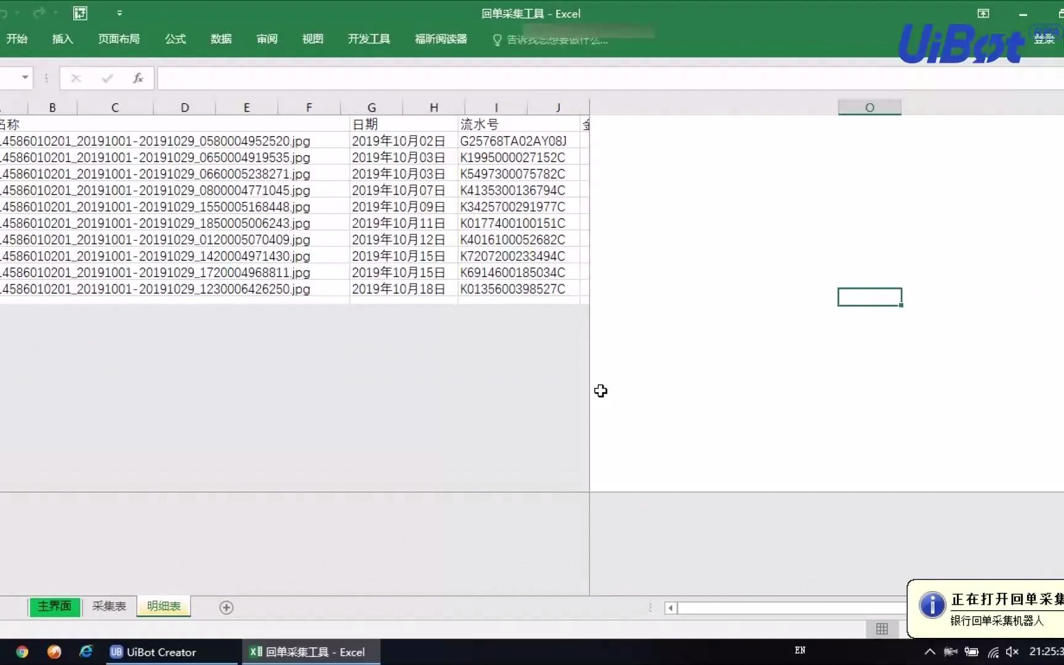Click filename ending 1850005006243.jpg
The image size is (1064, 665).
coord(155,223)
